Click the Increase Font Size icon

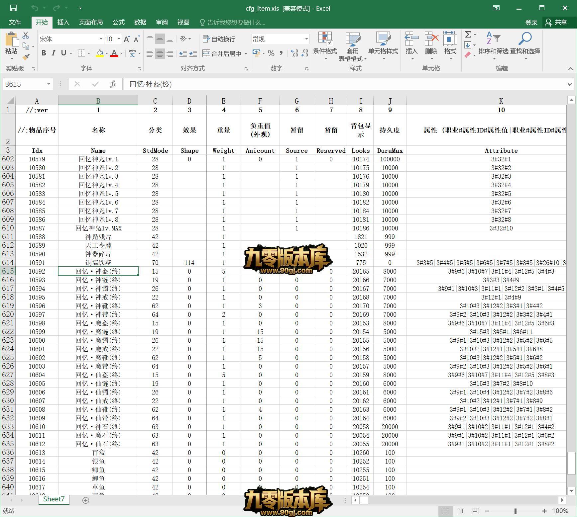pos(127,39)
